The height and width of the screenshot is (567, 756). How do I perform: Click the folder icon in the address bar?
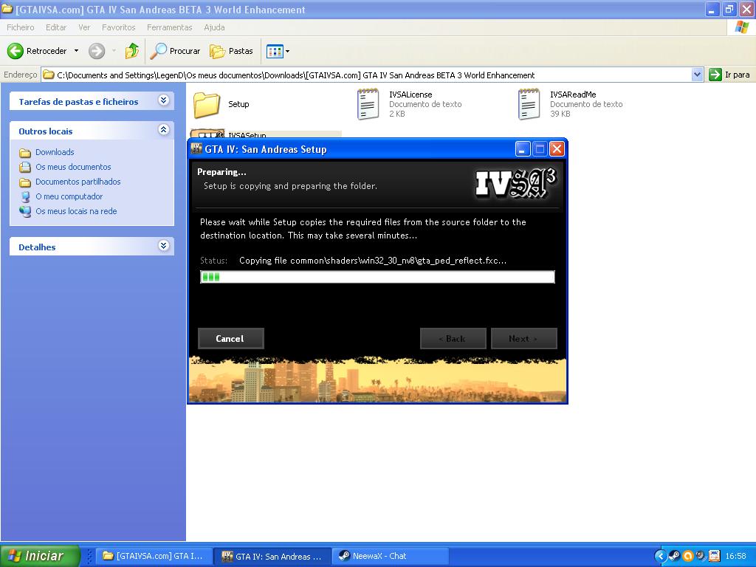[48, 75]
